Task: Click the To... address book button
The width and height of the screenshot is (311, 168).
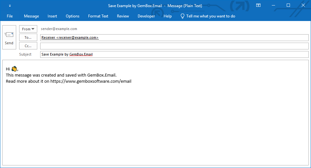Action: tap(28, 37)
